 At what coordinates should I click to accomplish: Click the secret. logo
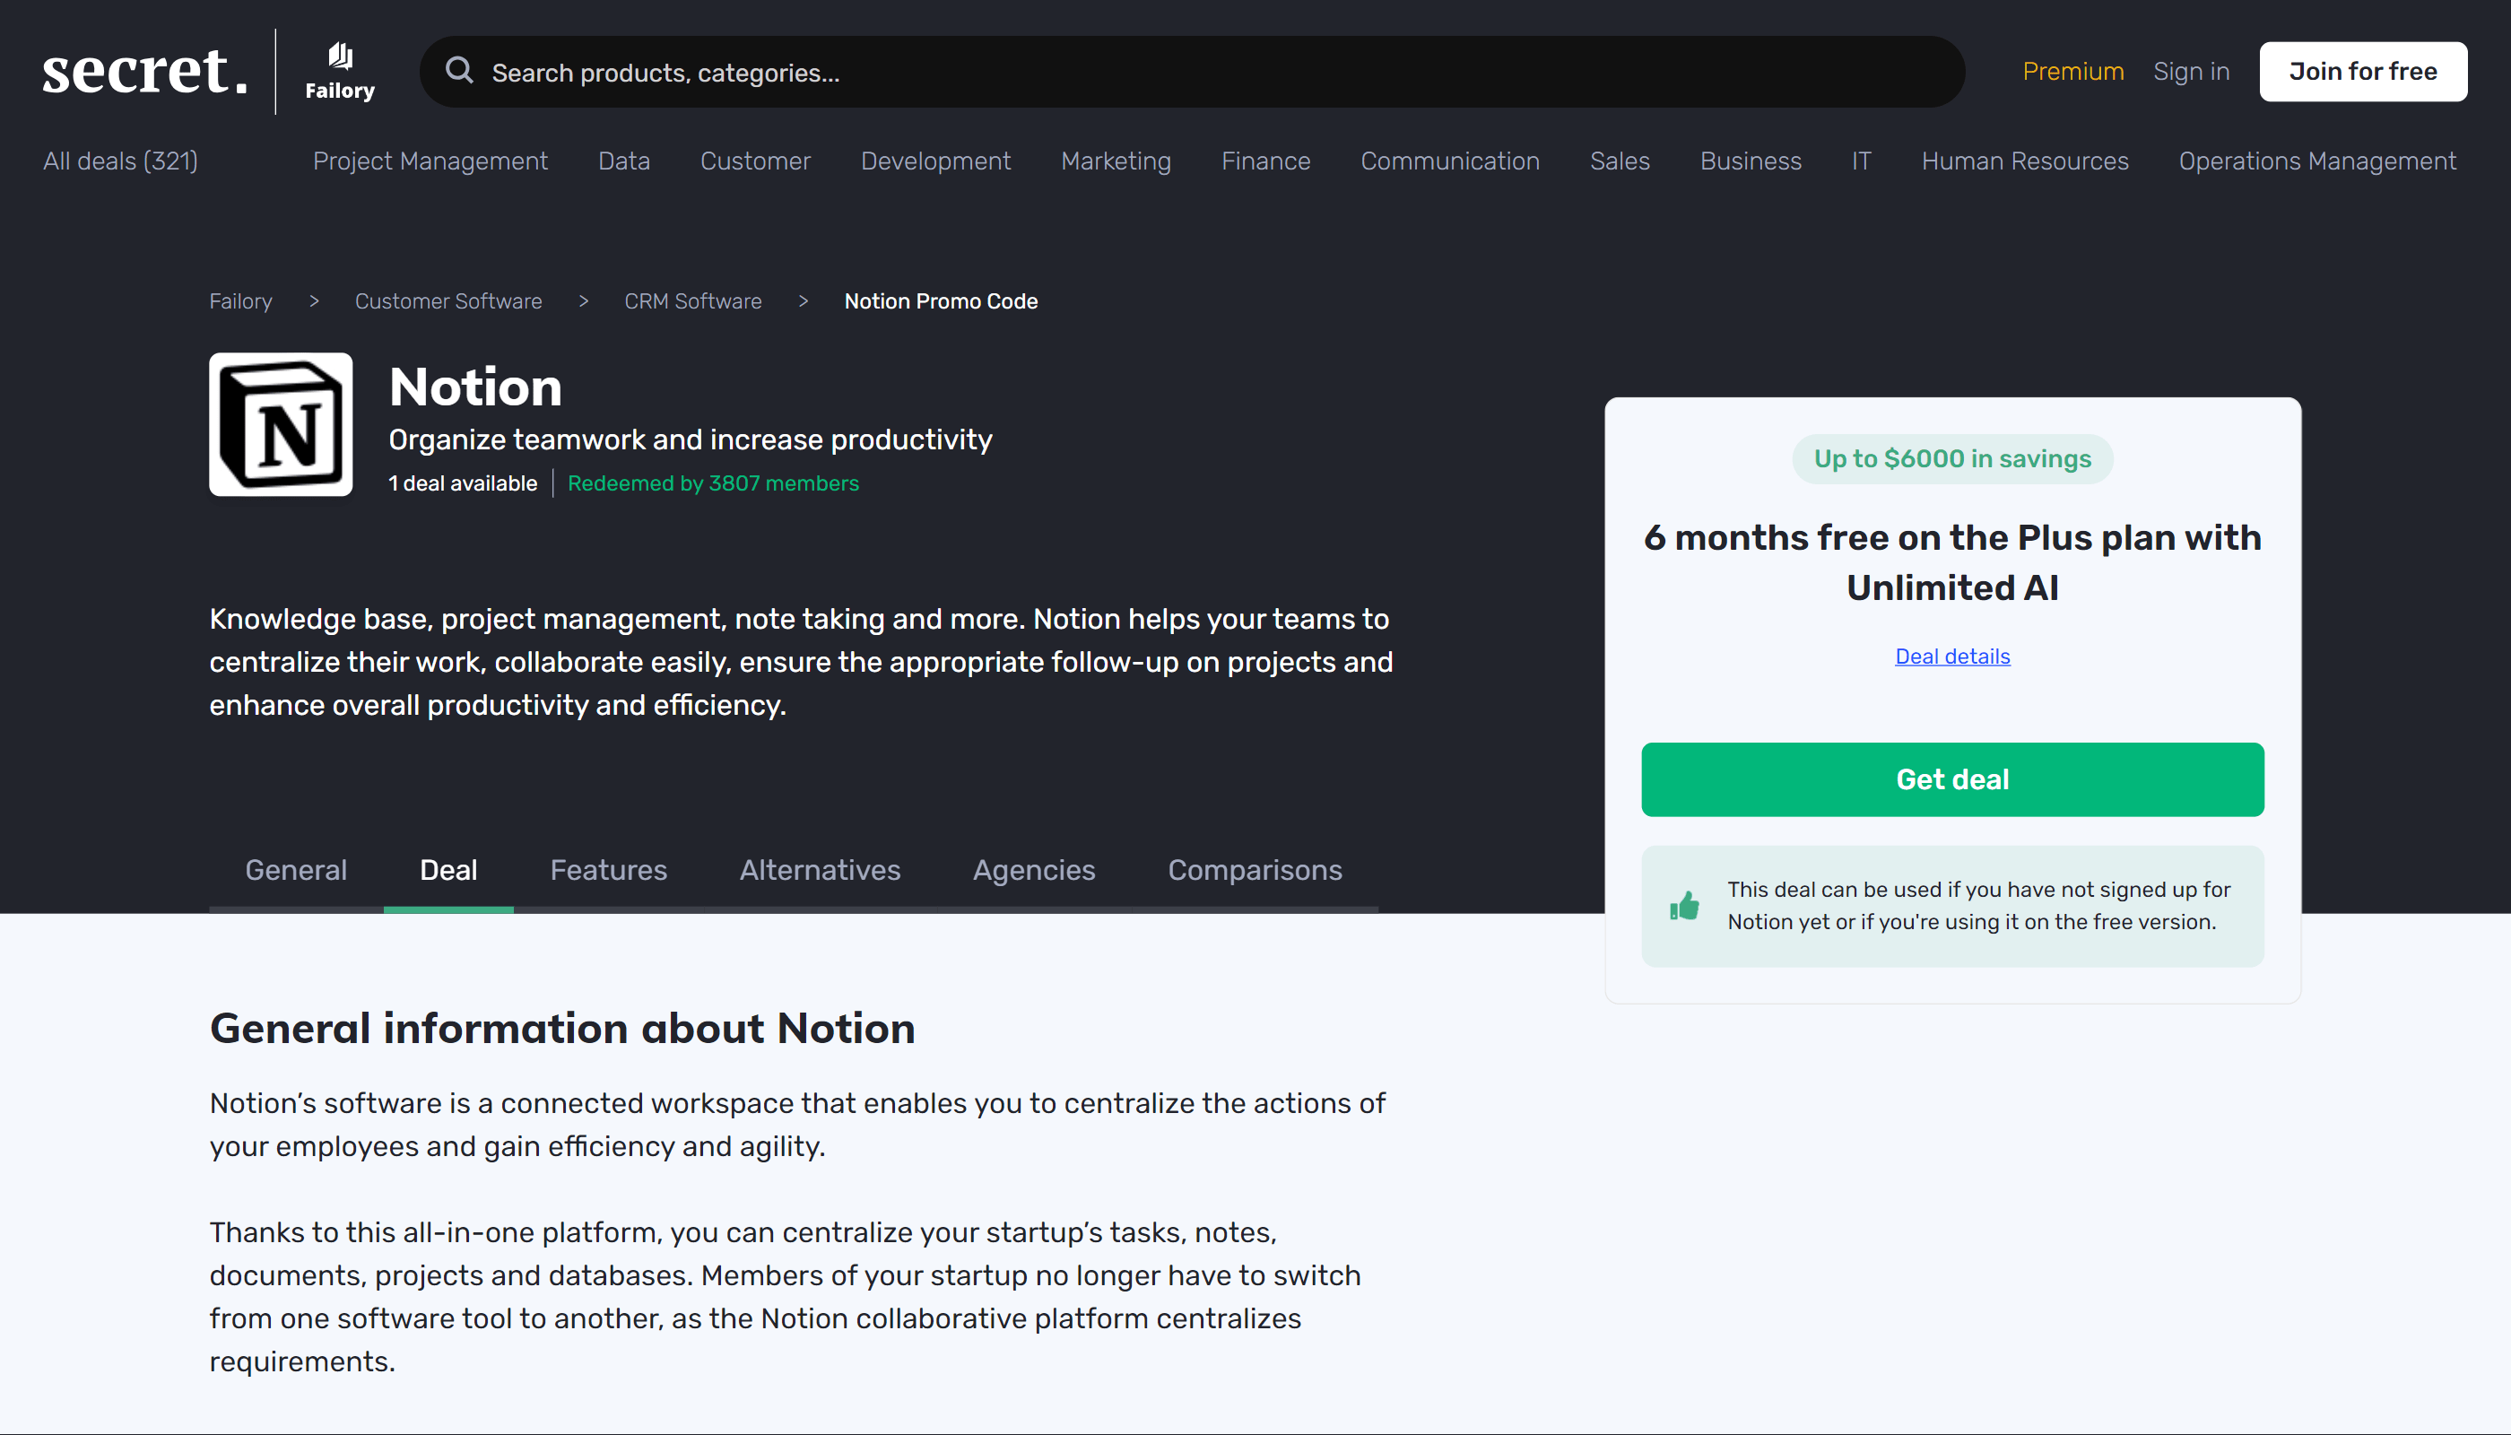coord(145,71)
